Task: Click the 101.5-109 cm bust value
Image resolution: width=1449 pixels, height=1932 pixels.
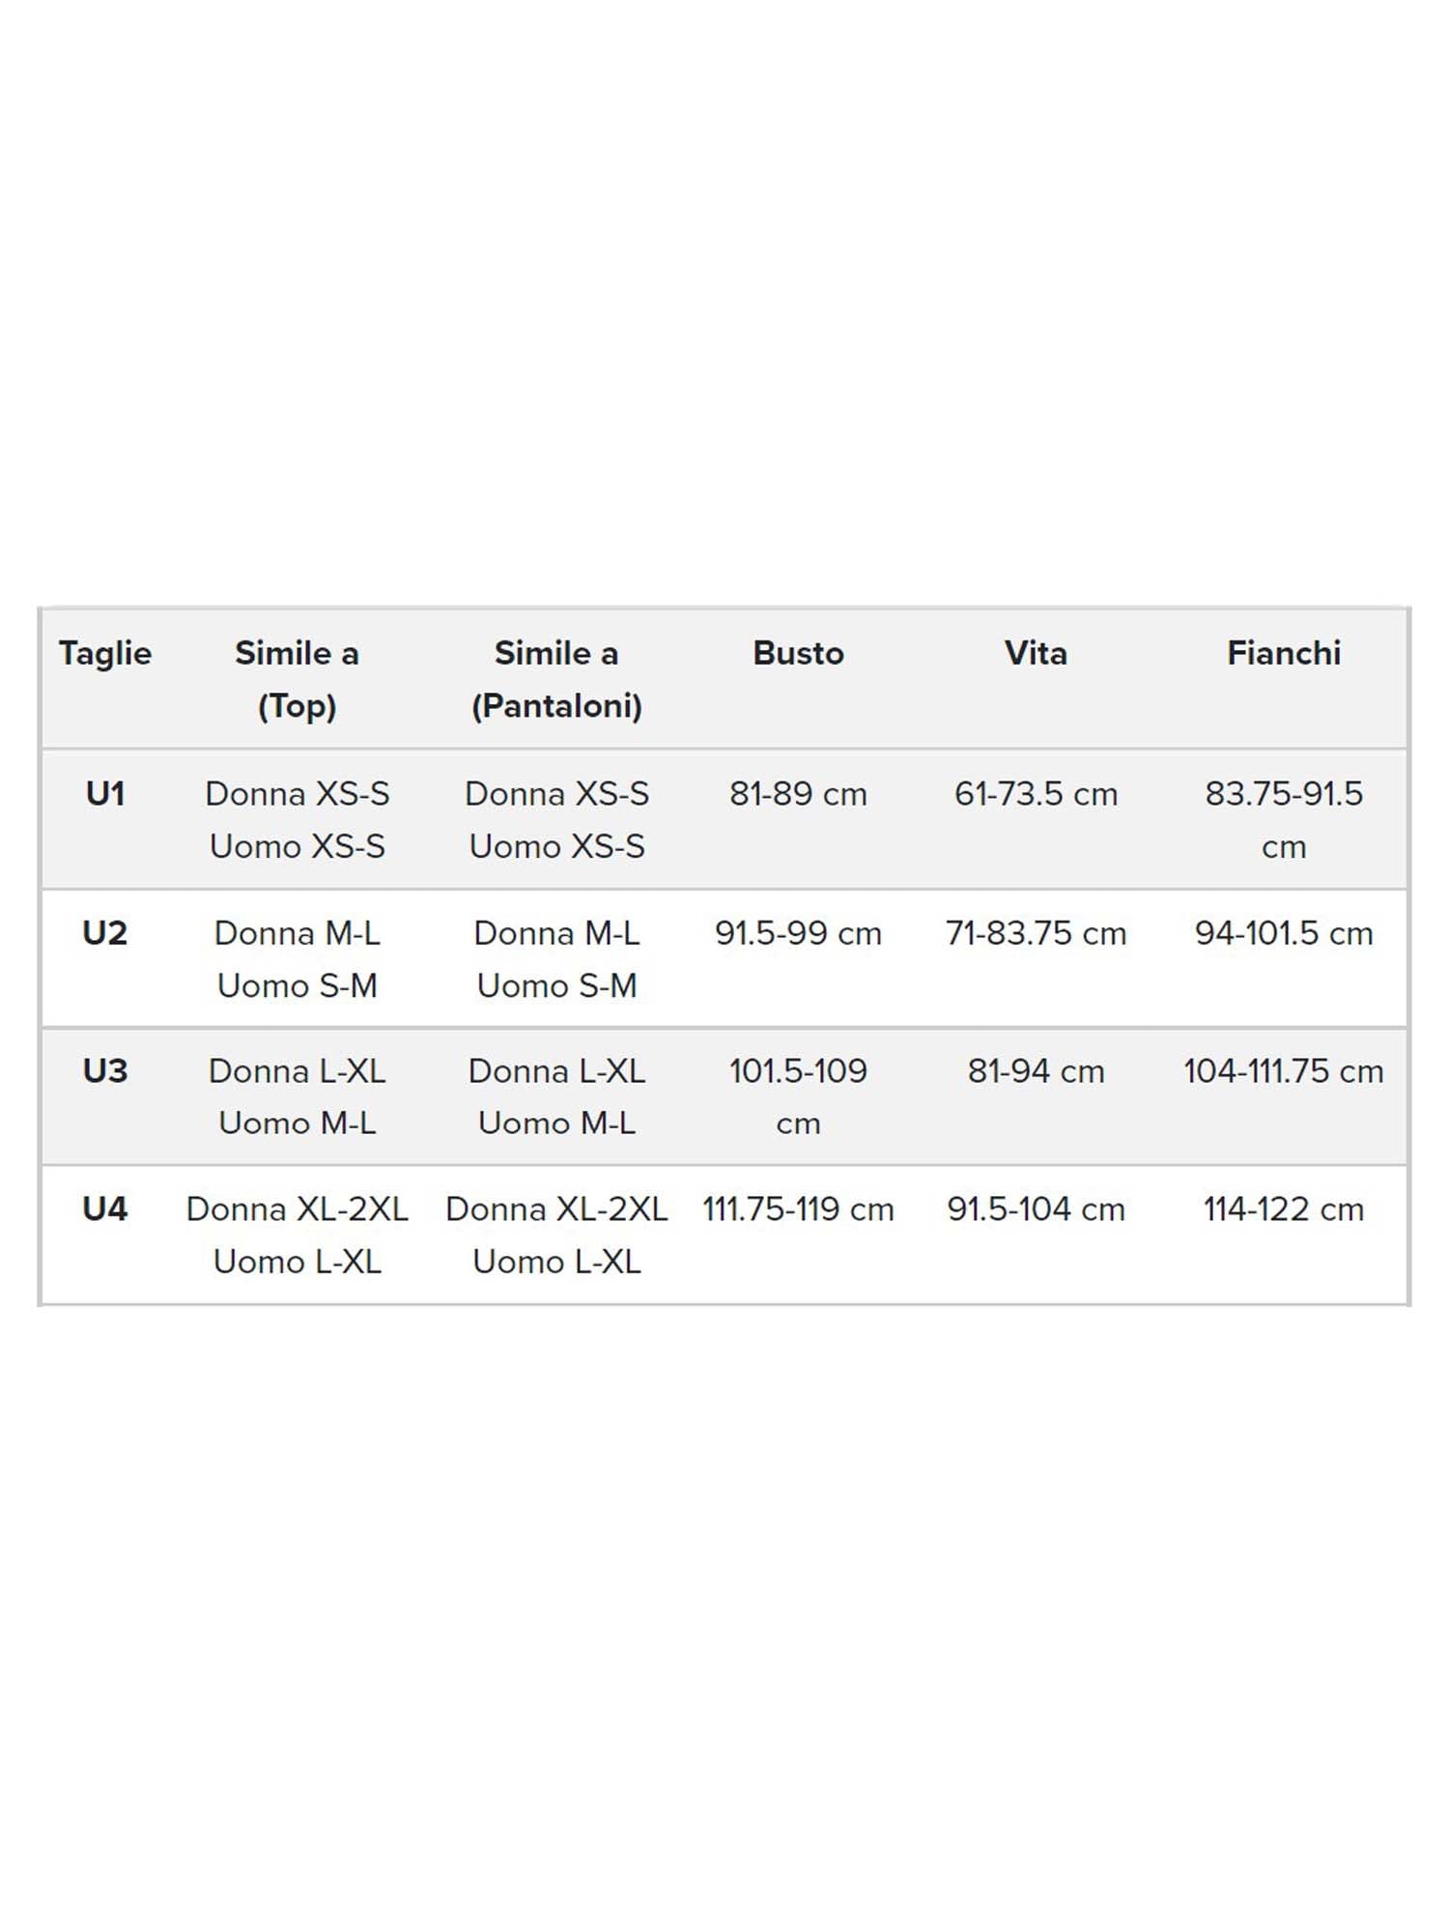Action: click(x=798, y=1096)
